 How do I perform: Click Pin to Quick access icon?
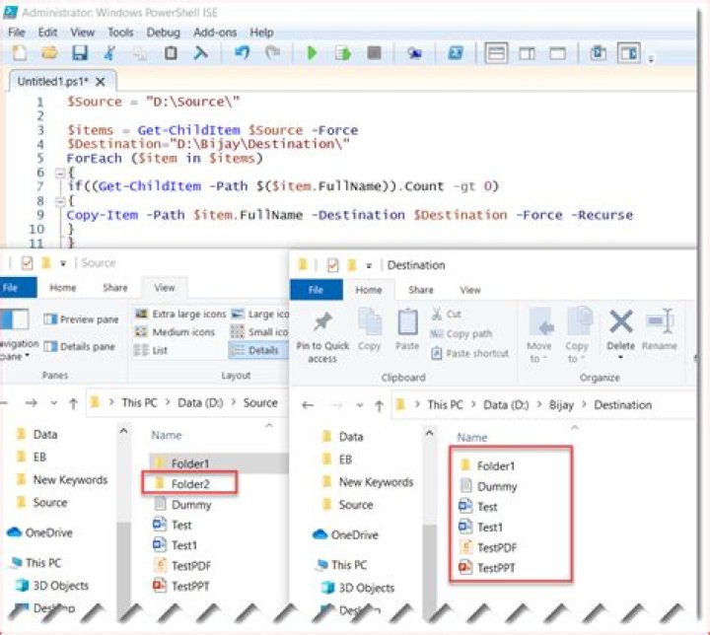coord(322,337)
